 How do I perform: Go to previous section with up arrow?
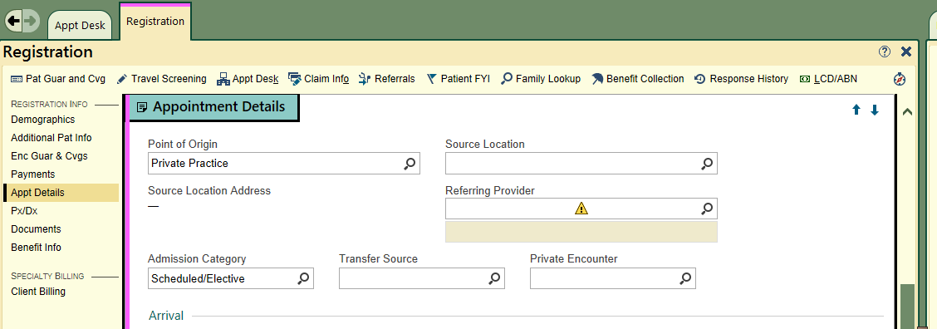(856, 110)
